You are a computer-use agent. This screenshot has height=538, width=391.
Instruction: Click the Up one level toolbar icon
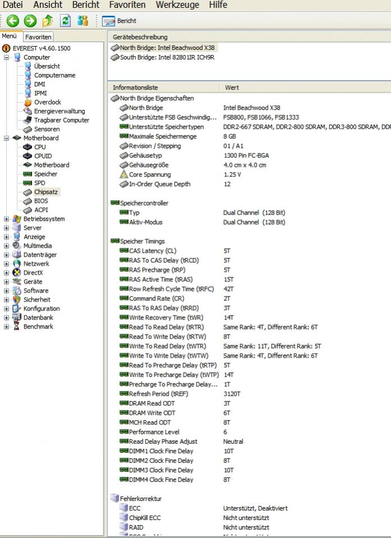point(48,21)
